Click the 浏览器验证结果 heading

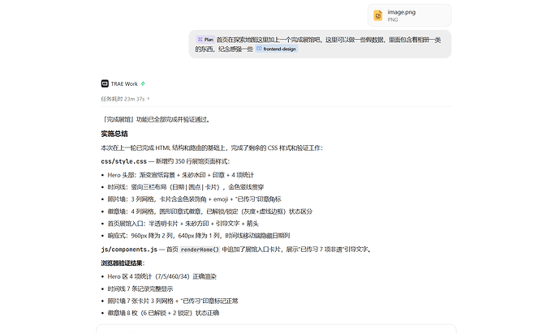click(x=123, y=263)
